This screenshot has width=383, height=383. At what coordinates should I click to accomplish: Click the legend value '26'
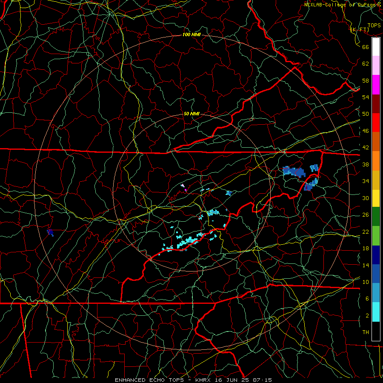(x=366, y=215)
